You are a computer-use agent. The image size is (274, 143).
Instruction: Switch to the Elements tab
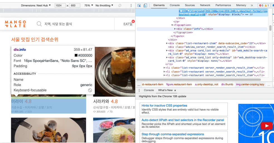point(159,5)
